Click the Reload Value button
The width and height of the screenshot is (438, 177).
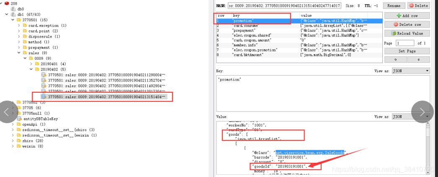click(x=407, y=33)
